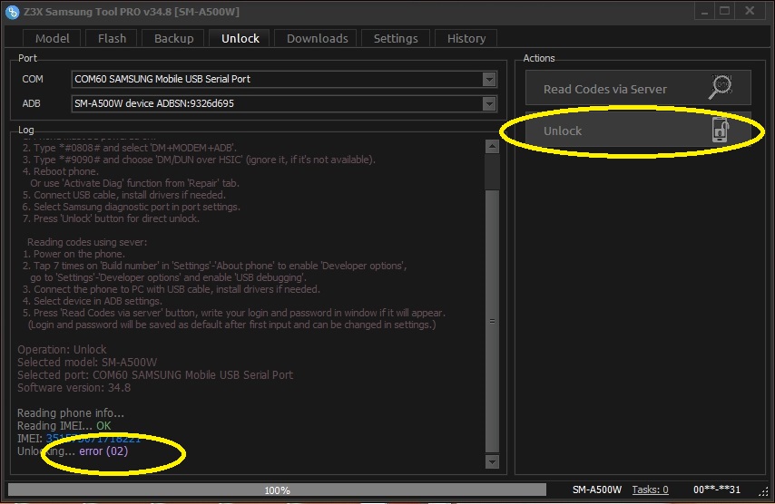Screen dimensions: 775x504
Task: Minimize the Z3X Samsung Tool window
Action: click(x=705, y=12)
